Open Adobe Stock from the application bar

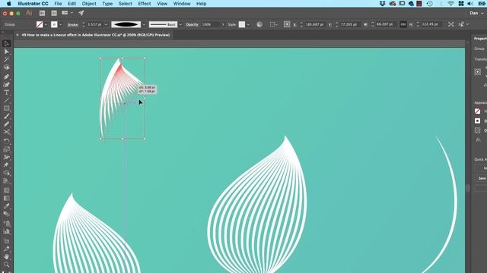[x=54, y=13]
